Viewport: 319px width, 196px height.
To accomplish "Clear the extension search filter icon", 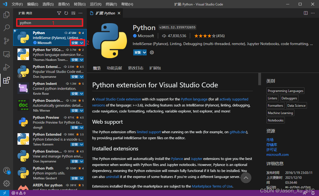I will click(73, 13).
